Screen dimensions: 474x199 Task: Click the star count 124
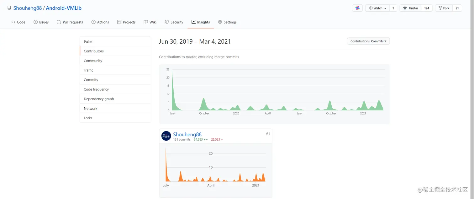[x=427, y=8]
